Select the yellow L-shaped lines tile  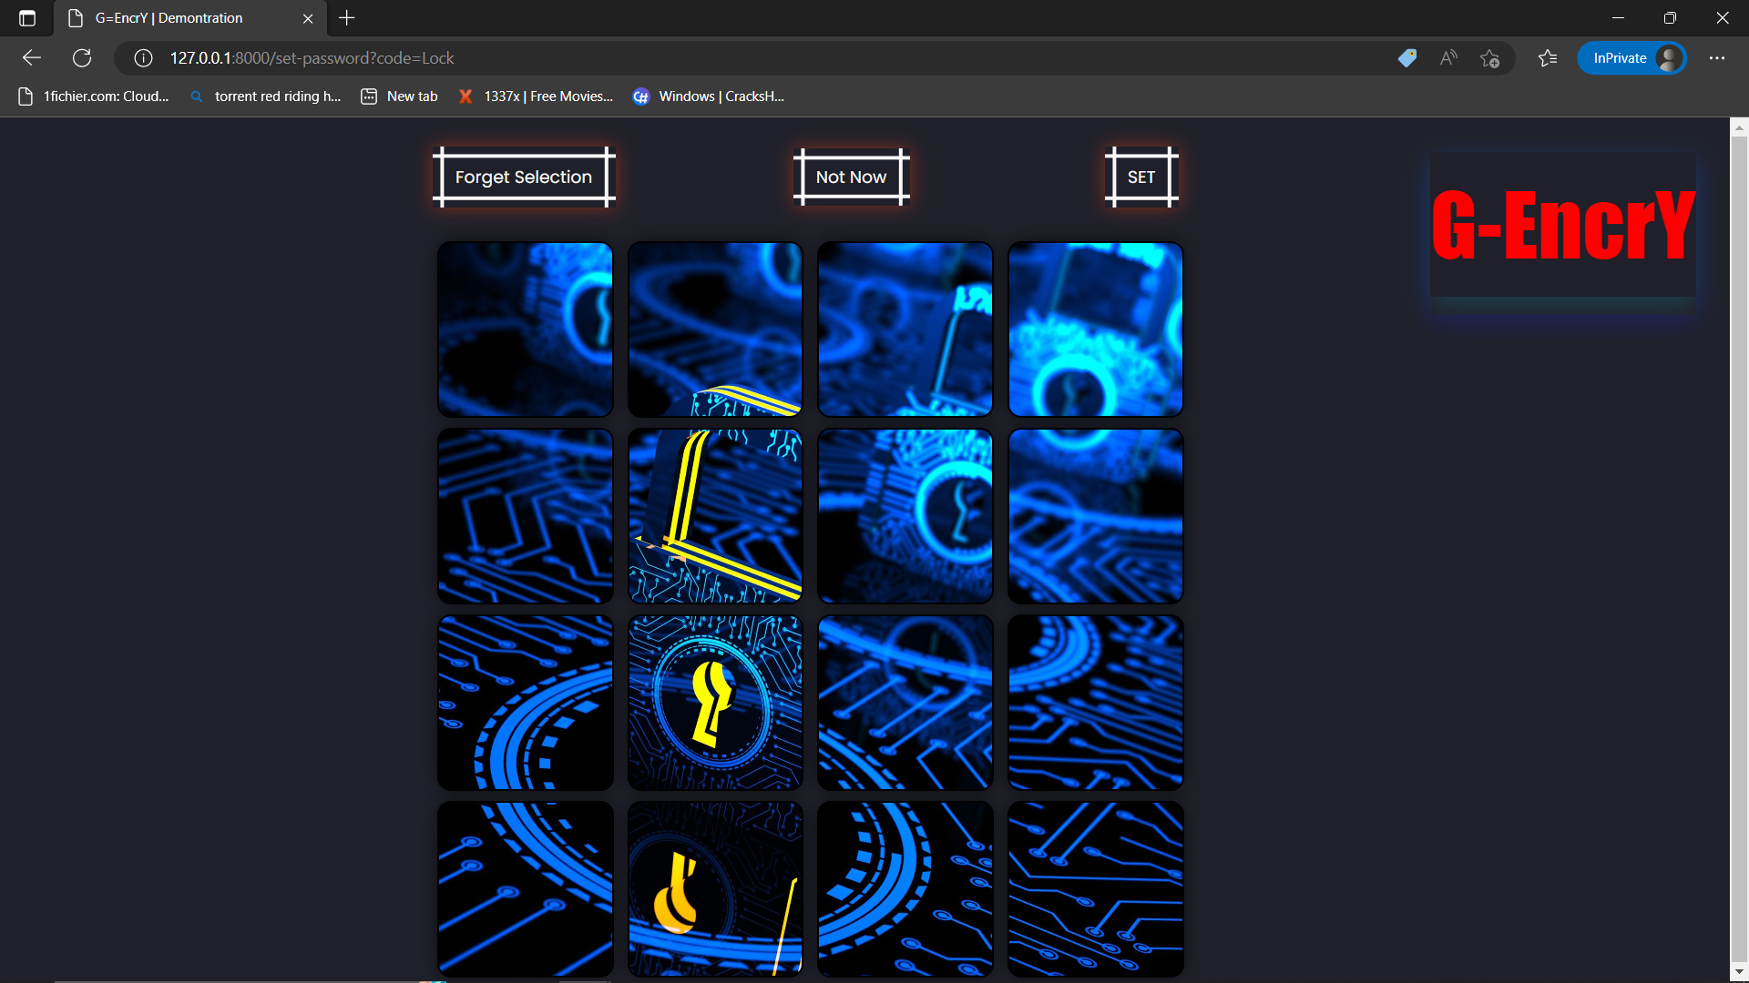click(x=715, y=516)
